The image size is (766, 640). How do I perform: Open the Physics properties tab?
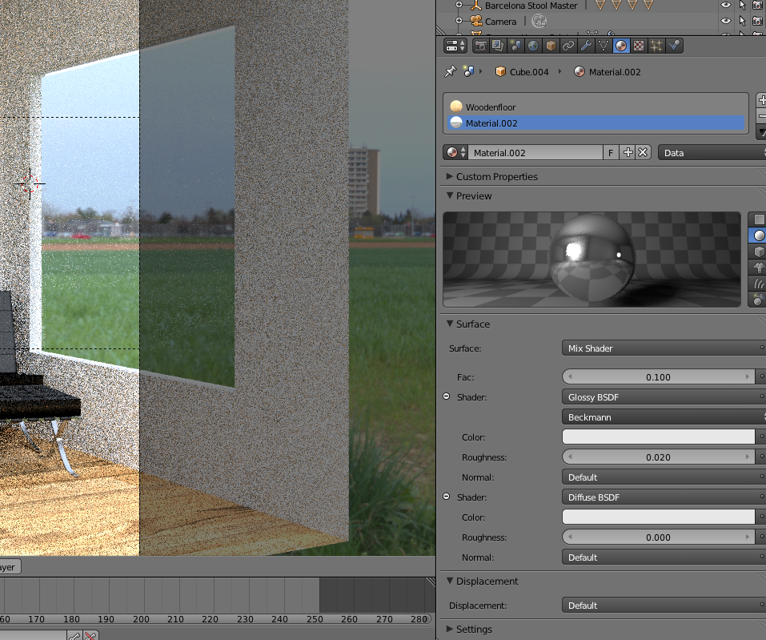click(674, 46)
